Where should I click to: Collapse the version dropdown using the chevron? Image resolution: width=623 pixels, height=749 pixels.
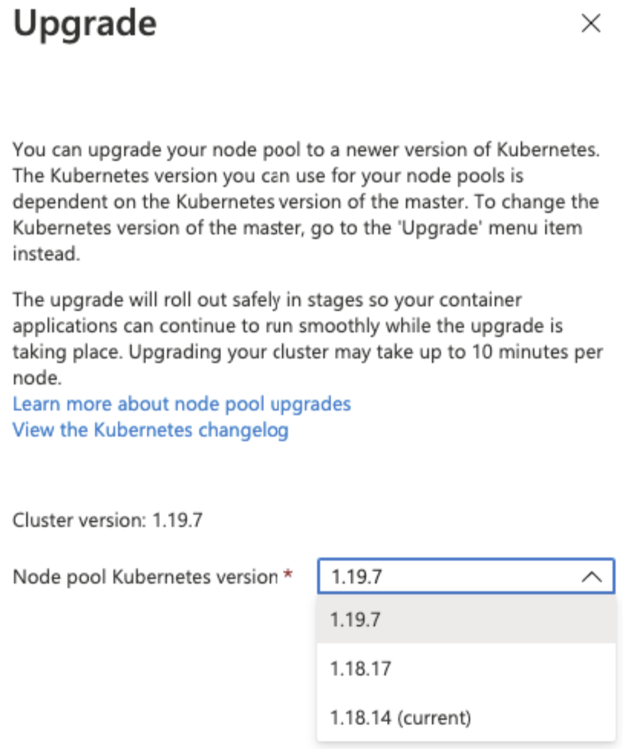click(592, 577)
